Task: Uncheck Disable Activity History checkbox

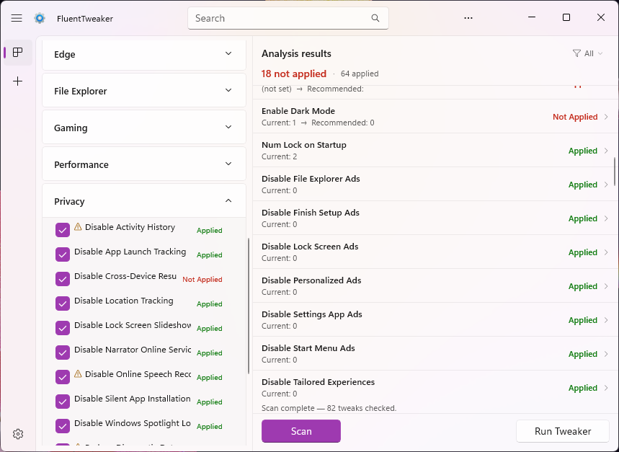Action: pyautogui.click(x=63, y=230)
